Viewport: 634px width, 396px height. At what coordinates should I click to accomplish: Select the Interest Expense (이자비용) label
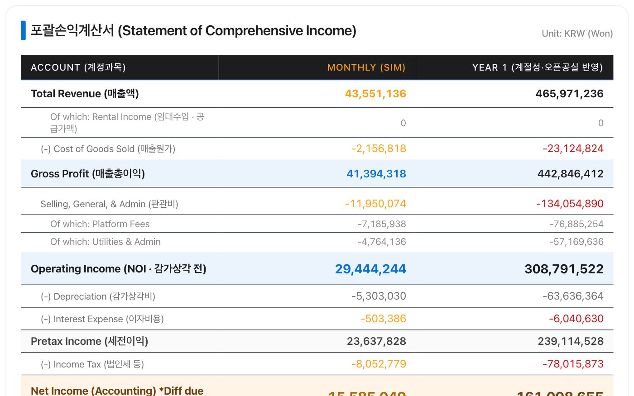coord(102,319)
